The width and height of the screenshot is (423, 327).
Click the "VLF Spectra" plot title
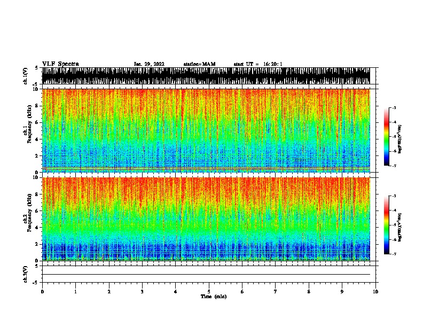click(x=60, y=64)
